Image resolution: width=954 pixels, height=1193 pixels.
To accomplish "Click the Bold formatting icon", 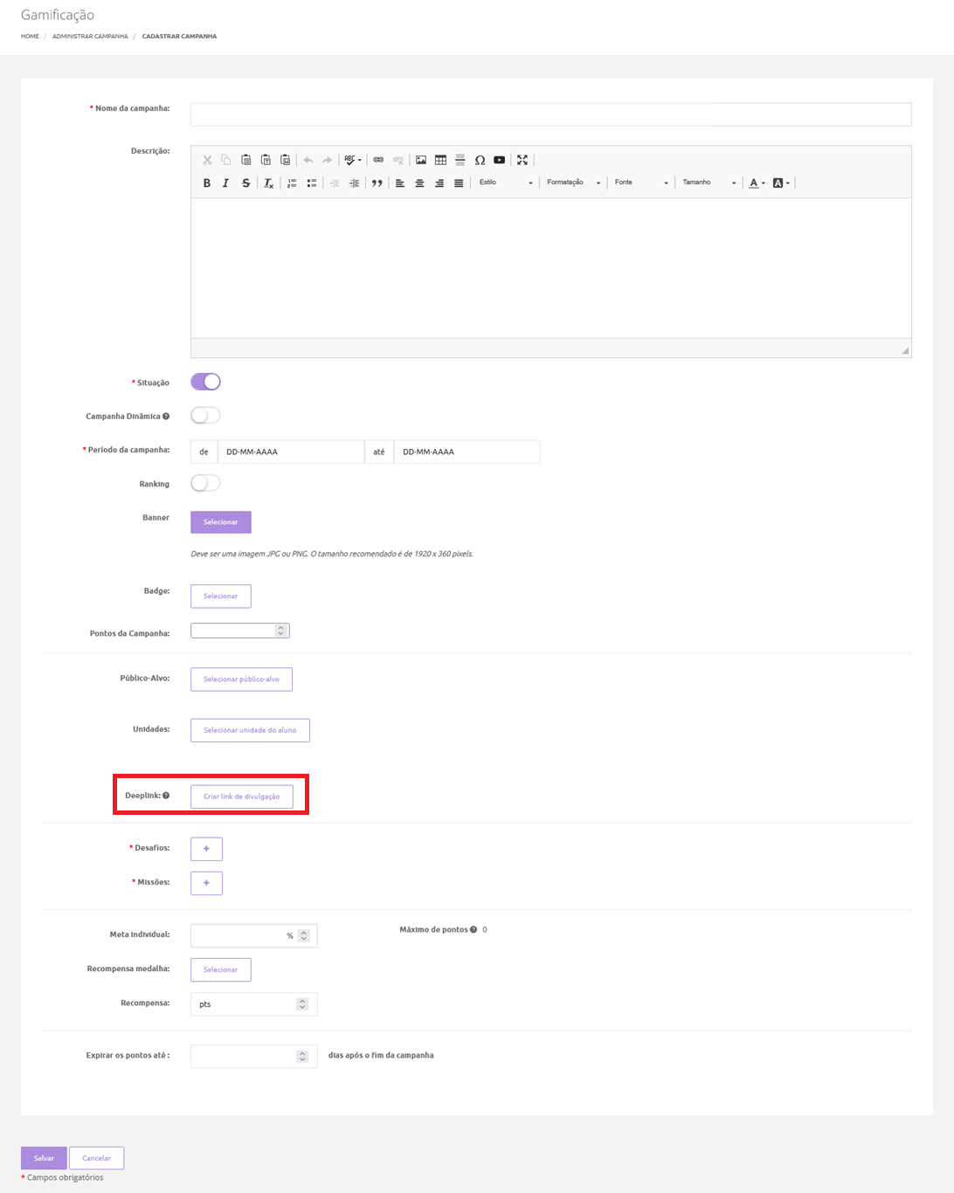I will tap(207, 183).
